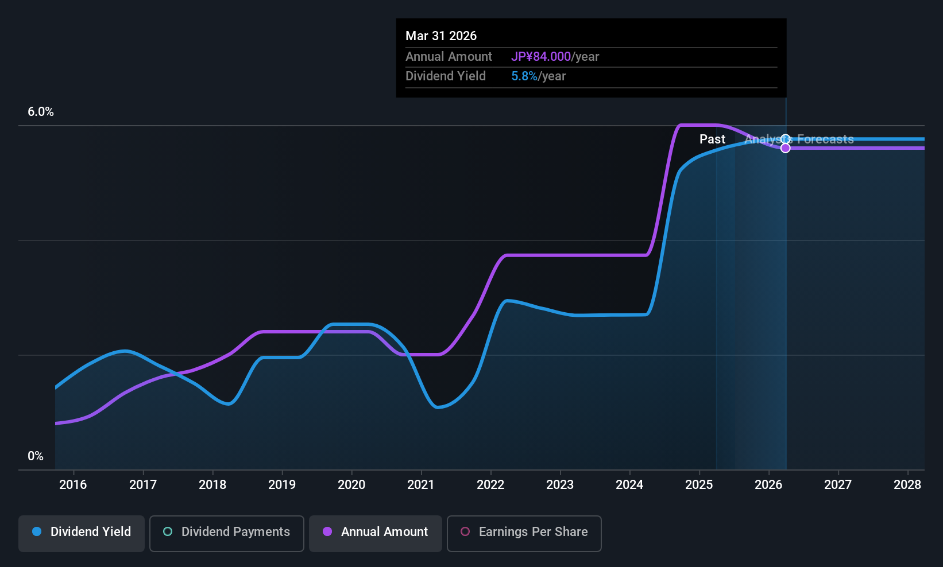Select the 2022 x-axis label
The width and height of the screenshot is (943, 567).
[490, 485]
